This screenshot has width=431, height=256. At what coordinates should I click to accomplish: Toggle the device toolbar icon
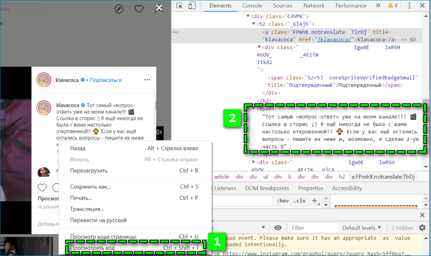click(x=192, y=6)
